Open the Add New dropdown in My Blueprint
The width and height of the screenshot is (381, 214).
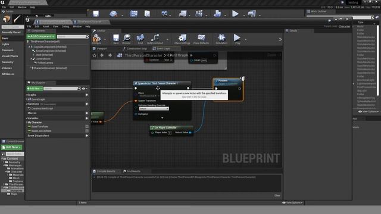tap(35, 89)
